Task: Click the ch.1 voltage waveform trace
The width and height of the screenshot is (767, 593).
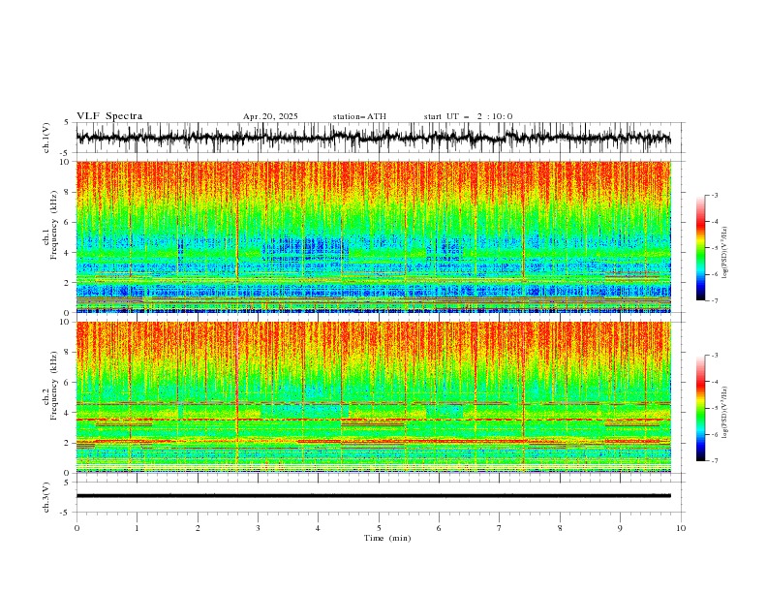Action: tap(374, 138)
